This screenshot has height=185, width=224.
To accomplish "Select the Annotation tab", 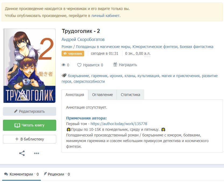I will (75, 95).
